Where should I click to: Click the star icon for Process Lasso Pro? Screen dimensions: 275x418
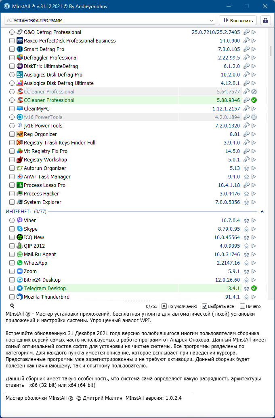[x=247, y=185]
